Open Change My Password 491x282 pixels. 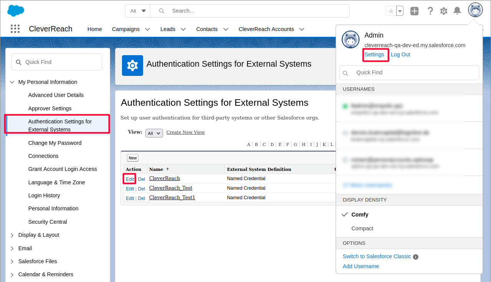(55, 143)
